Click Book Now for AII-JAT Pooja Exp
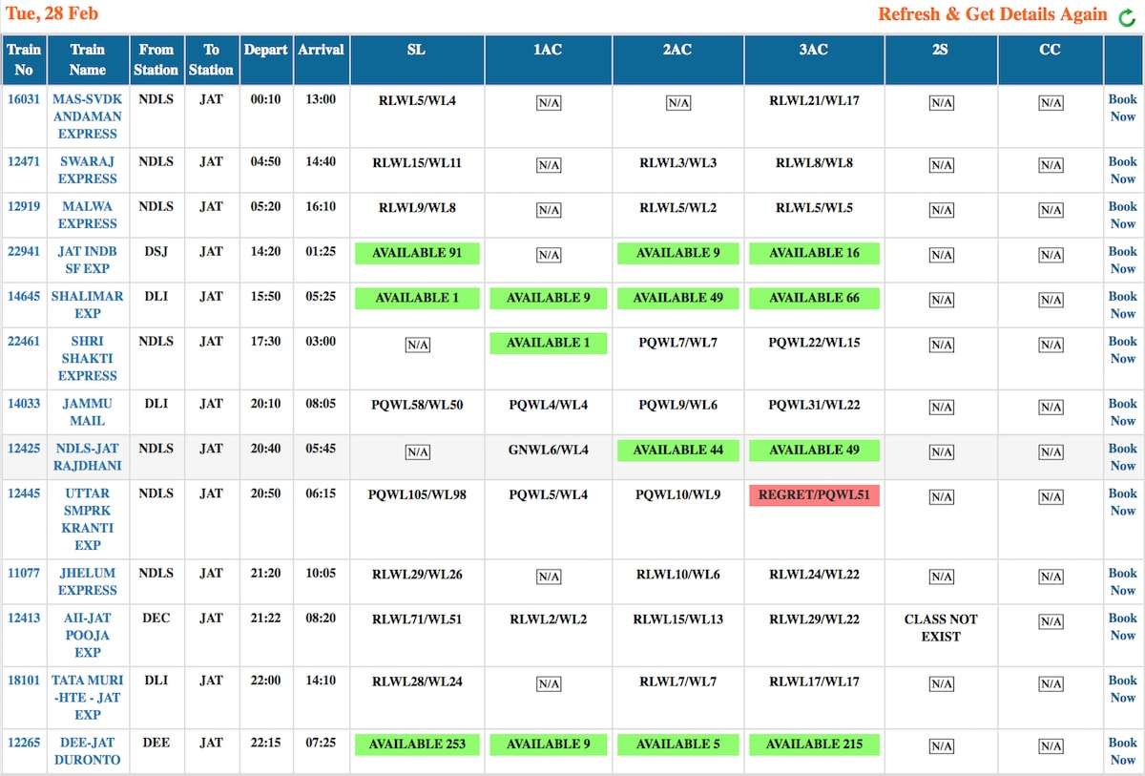This screenshot has height=776, width=1145. (x=1122, y=626)
